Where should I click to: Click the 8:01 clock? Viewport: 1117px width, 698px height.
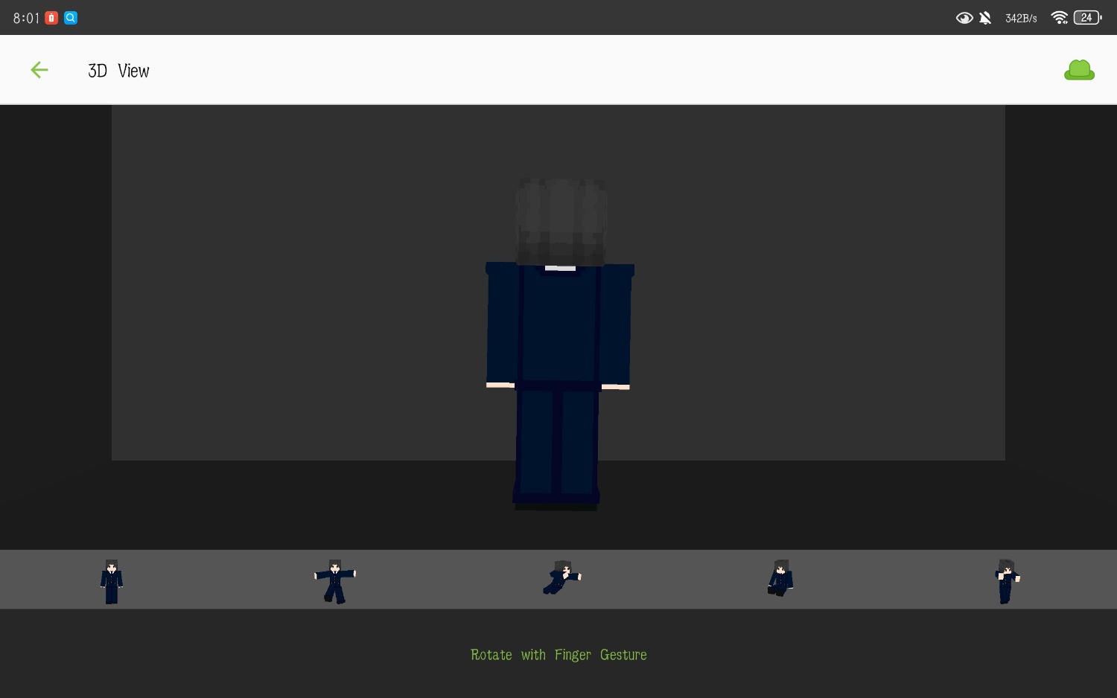26,18
